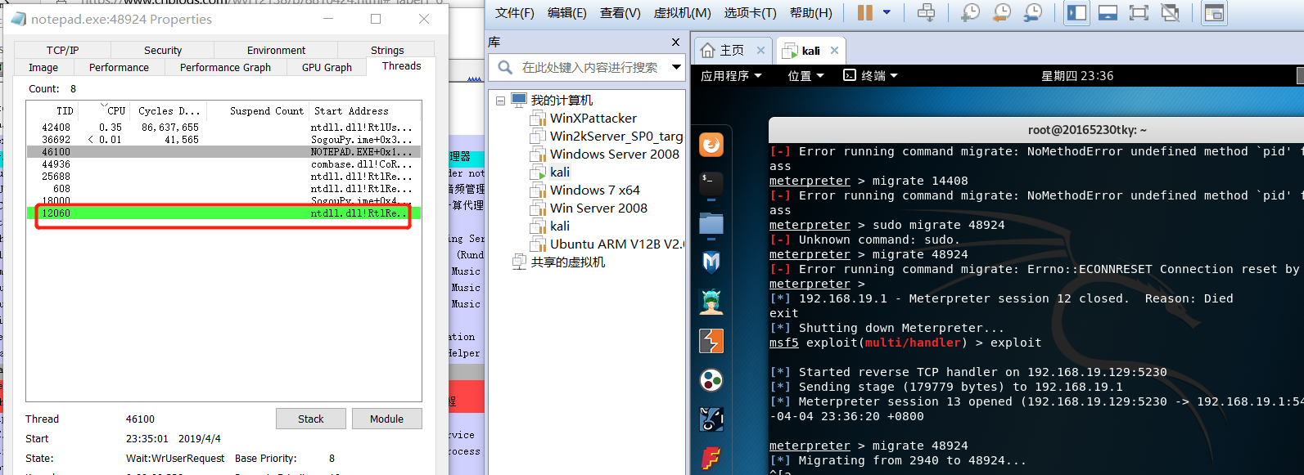Click the Unity mode icon in VMware toolbar
Screen dimensions: 1304x475
tap(1171, 12)
